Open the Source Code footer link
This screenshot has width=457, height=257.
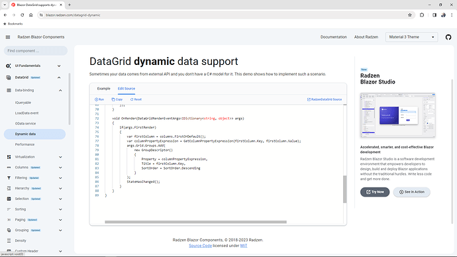point(200,246)
